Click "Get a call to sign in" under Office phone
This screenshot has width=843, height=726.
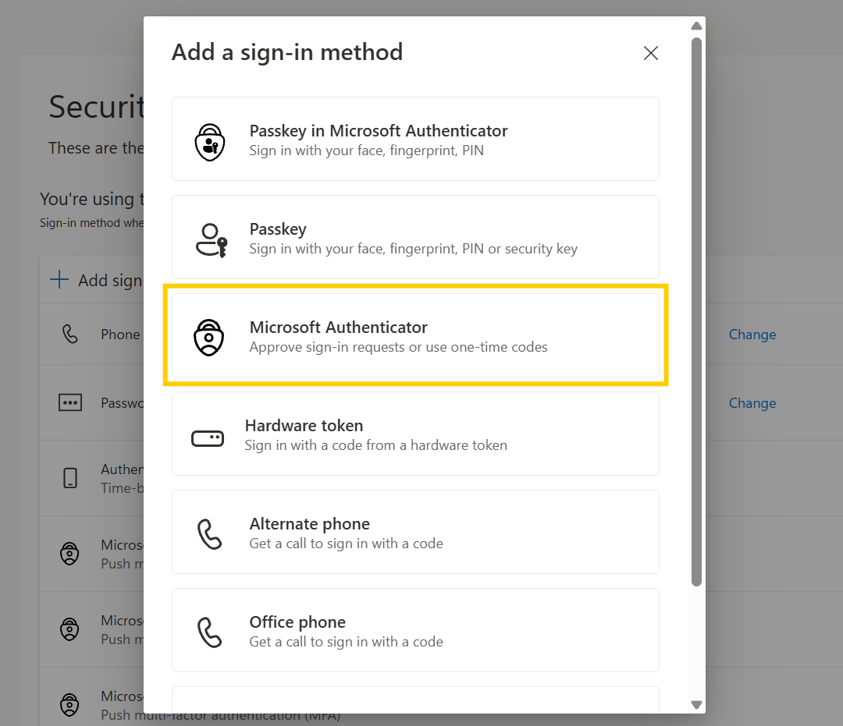tap(347, 642)
